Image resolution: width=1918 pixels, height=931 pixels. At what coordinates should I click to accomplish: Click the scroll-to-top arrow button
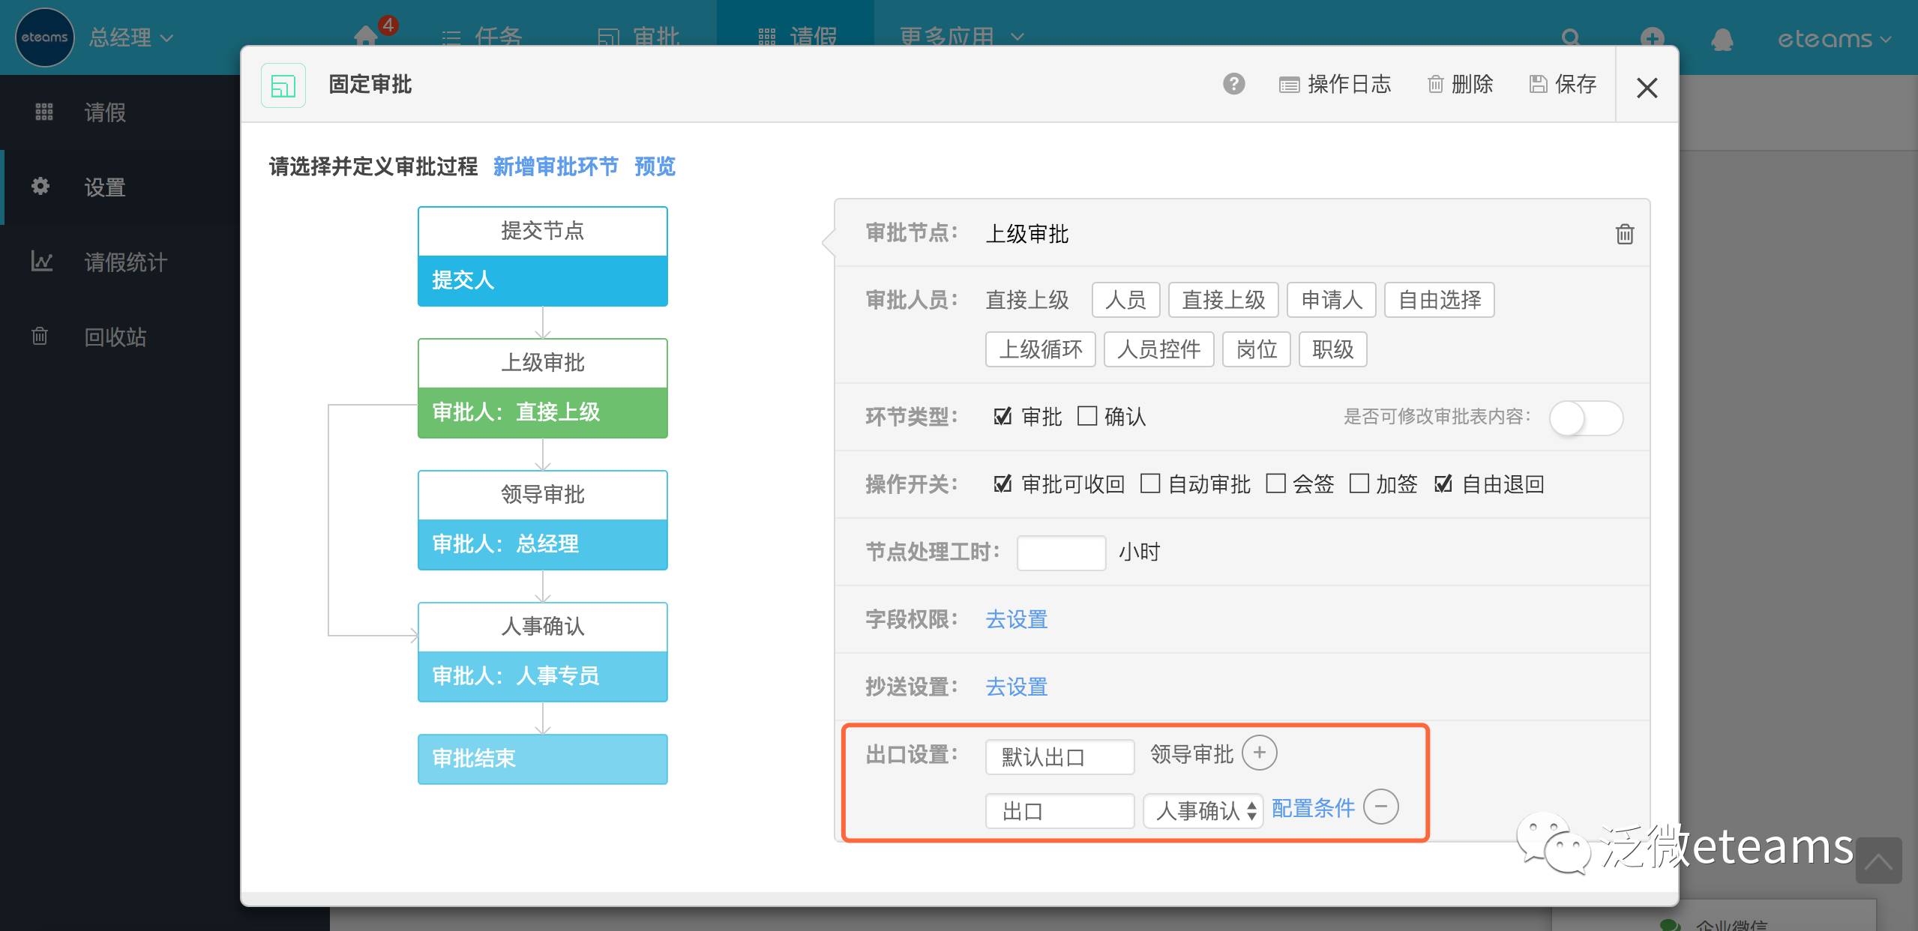point(1878,861)
